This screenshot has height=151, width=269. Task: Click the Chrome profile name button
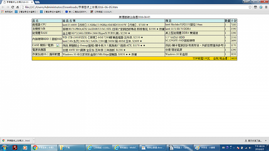[246, 1]
